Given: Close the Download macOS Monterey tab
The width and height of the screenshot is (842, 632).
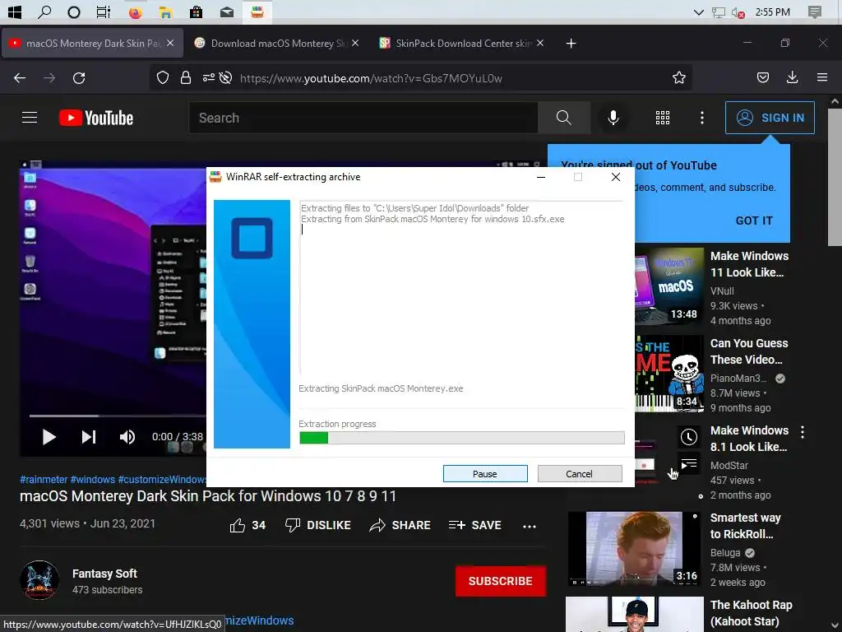Looking at the screenshot, I should pos(355,43).
